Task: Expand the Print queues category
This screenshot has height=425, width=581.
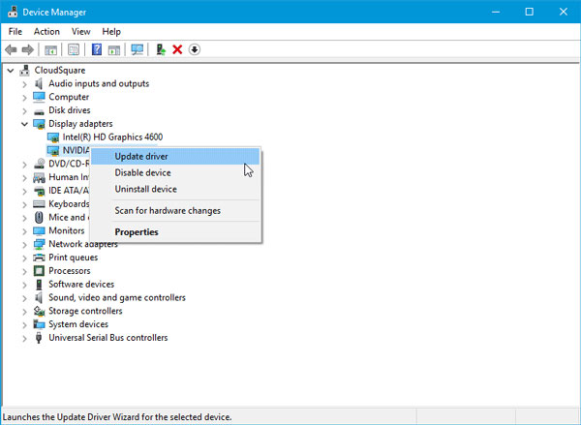Action: point(24,258)
